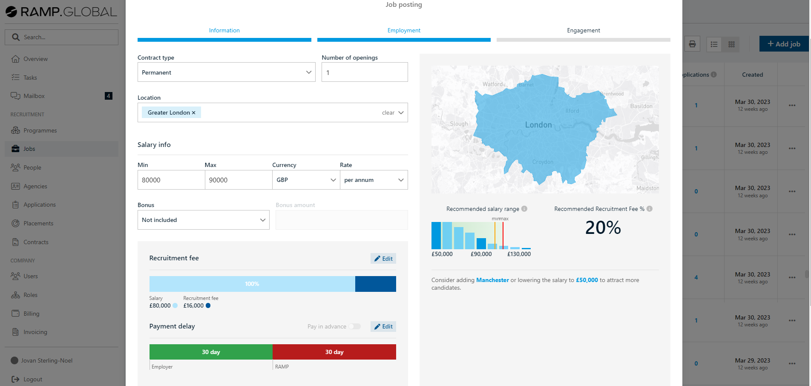Click the Recommended Recruitment Fee info icon

click(x=650, y=209)
